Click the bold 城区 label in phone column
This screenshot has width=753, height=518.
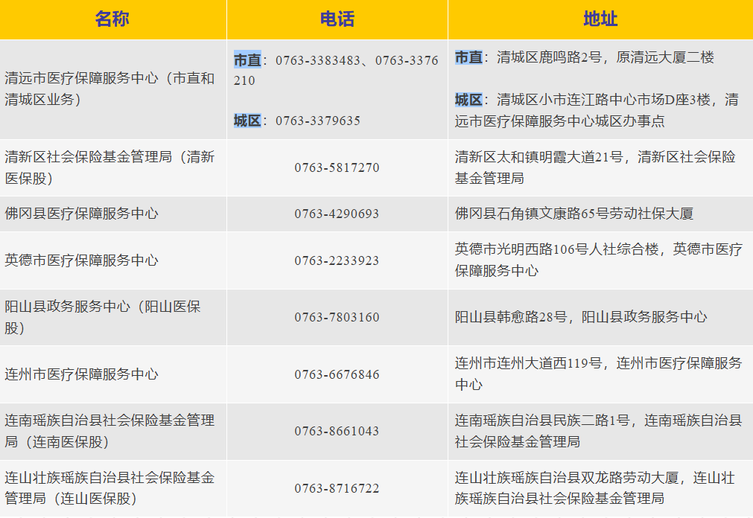(247, 121)
